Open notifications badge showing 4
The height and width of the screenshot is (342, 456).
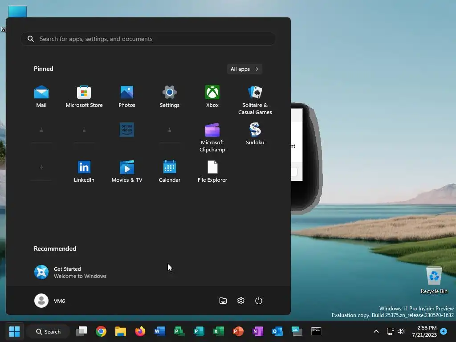click(444, 331)
